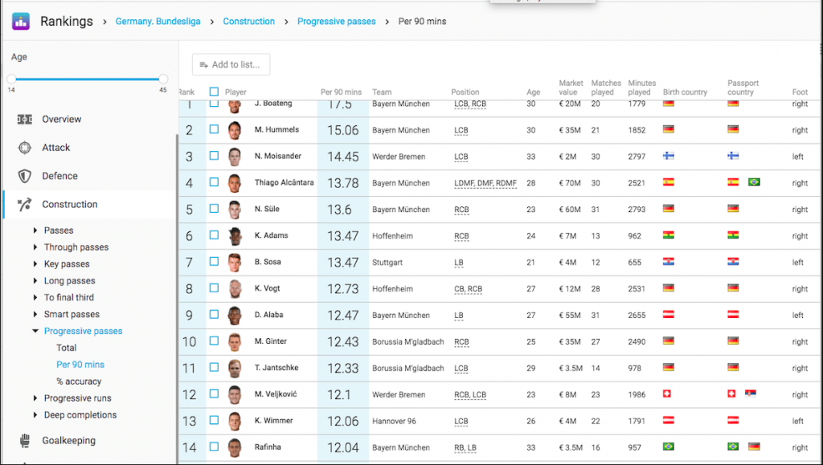This screenshot has width=823, height=465.
Task: Open the Construction breadcrumb link
Action: pos(249,22)
